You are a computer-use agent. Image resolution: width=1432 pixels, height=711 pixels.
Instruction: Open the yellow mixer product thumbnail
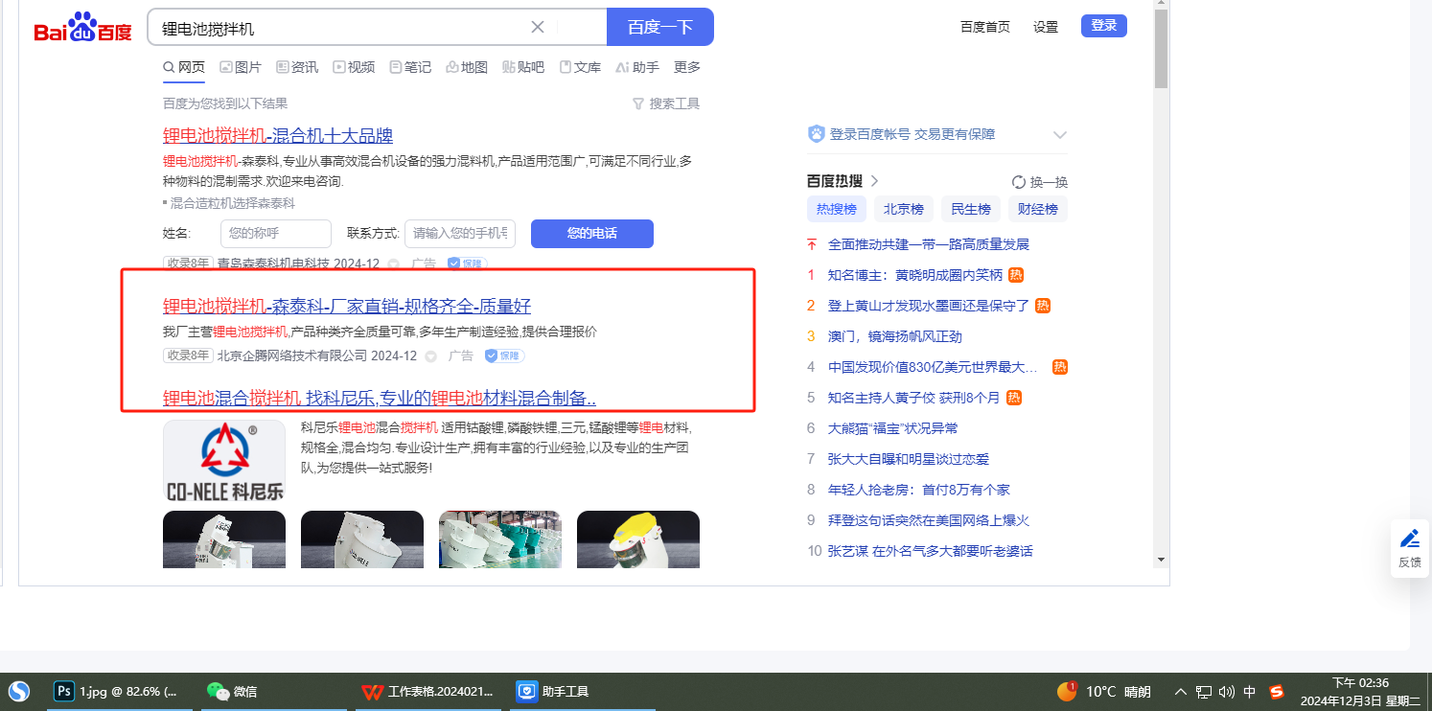tap(638, 539)
